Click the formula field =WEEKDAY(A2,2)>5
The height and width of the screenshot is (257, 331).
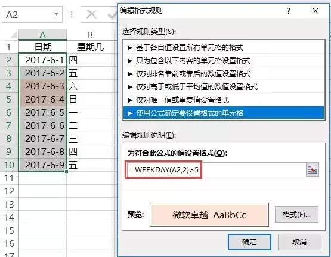pyautogui.click(x=216, y=170)
